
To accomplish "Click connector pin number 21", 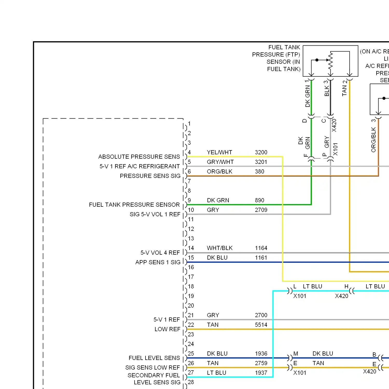I will pyautogui.click(x=191, y=315).
